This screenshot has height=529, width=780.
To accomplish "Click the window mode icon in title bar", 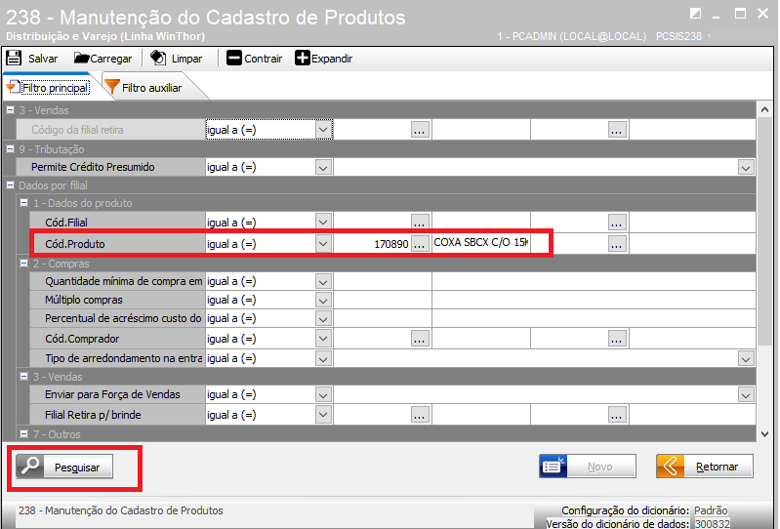I will [695, 14].
